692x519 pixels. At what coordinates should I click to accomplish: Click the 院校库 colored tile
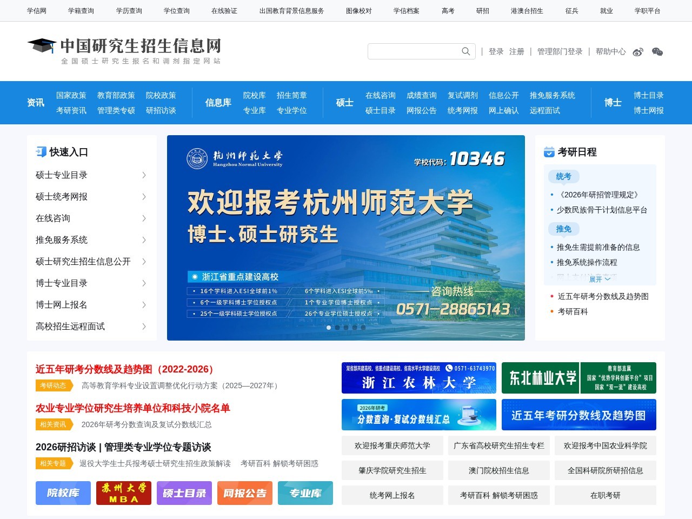(63, 493)
